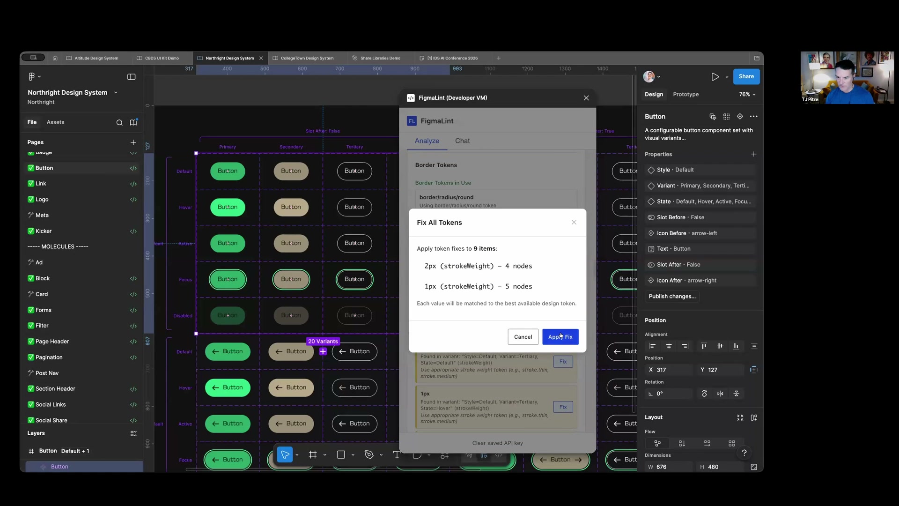Close the Fix All Tokens dialog
Image resolution: width=899 pixels, height=506 pixels.
click(x=574, y=223)
